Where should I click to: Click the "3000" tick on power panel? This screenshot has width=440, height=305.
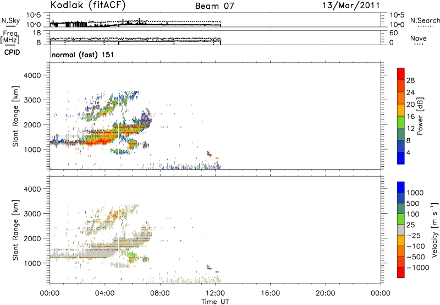coord(32,100)
